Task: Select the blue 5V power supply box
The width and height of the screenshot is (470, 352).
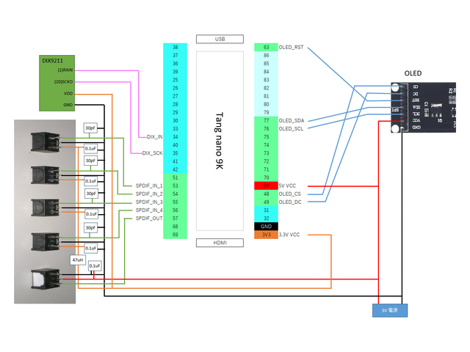Action: click(389, 310)
